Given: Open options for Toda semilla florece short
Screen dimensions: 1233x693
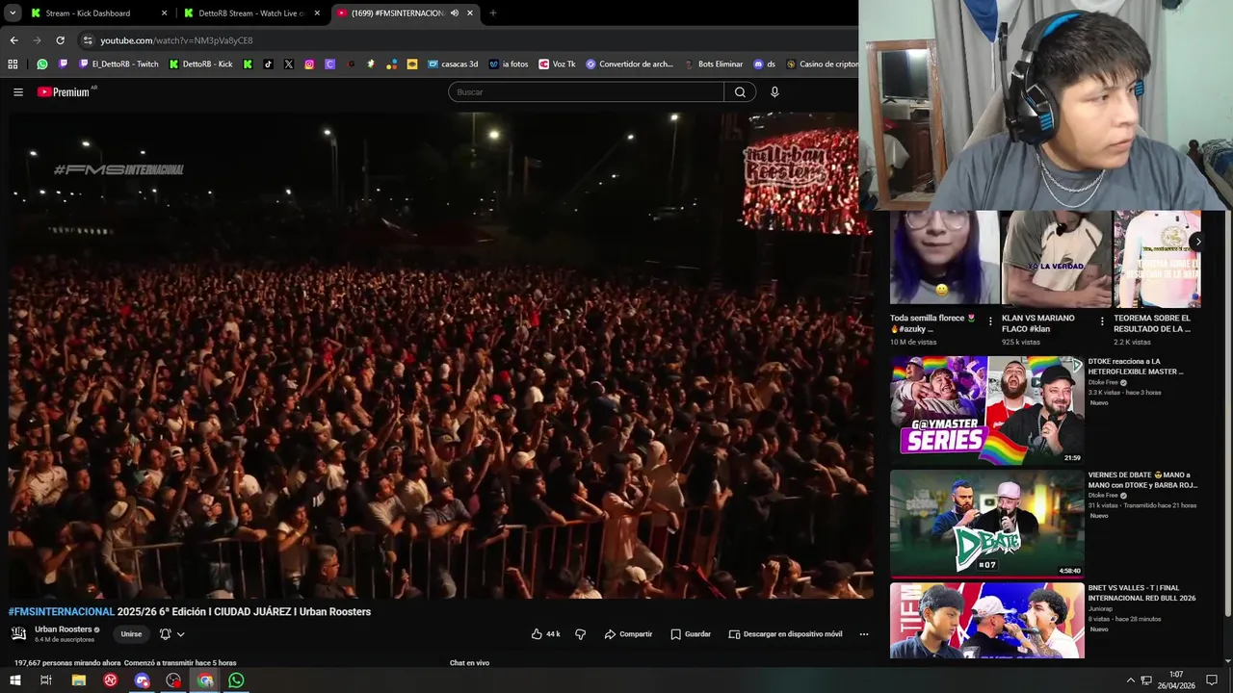Looking at the screenshot, I should [990, 321].
